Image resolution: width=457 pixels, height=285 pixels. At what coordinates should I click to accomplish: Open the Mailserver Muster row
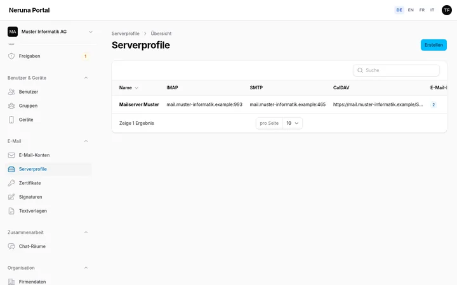pyautogui.click(x=279, y=104)
